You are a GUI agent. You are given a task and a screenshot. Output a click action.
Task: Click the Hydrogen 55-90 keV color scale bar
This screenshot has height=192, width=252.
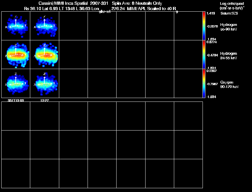pos(204,26)
